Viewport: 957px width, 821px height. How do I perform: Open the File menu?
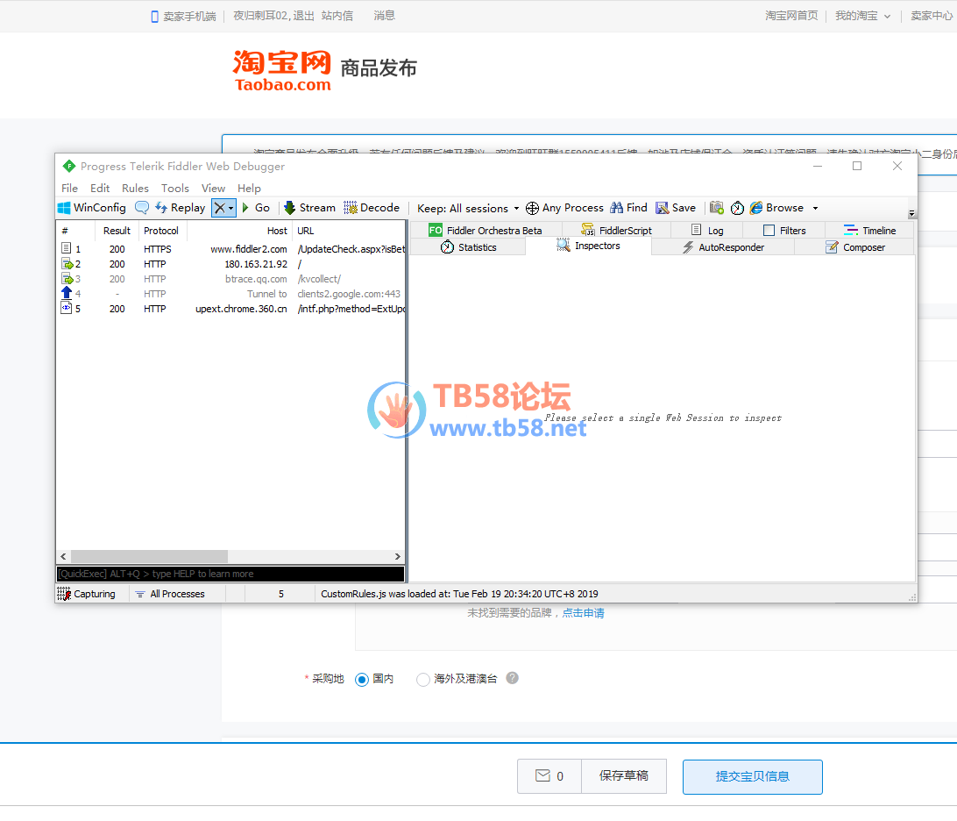[69, 188]
